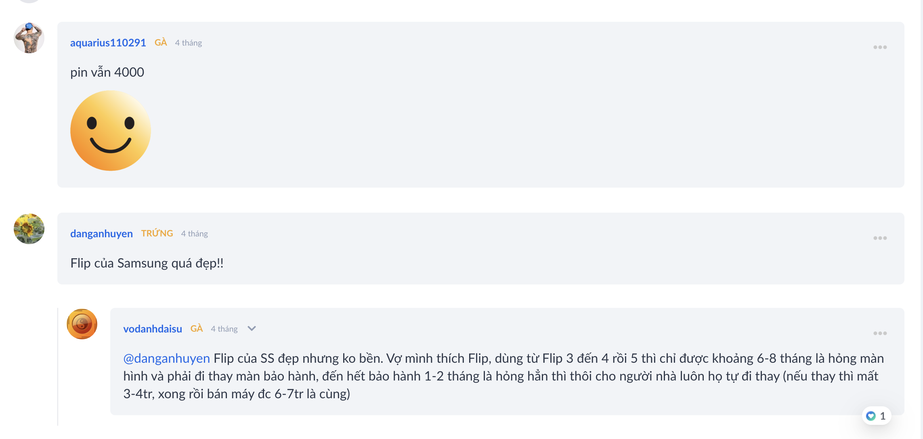Viewport: 923px width, 439px height.
Task: Open danganhuyen username link
Action: (101, 234)
